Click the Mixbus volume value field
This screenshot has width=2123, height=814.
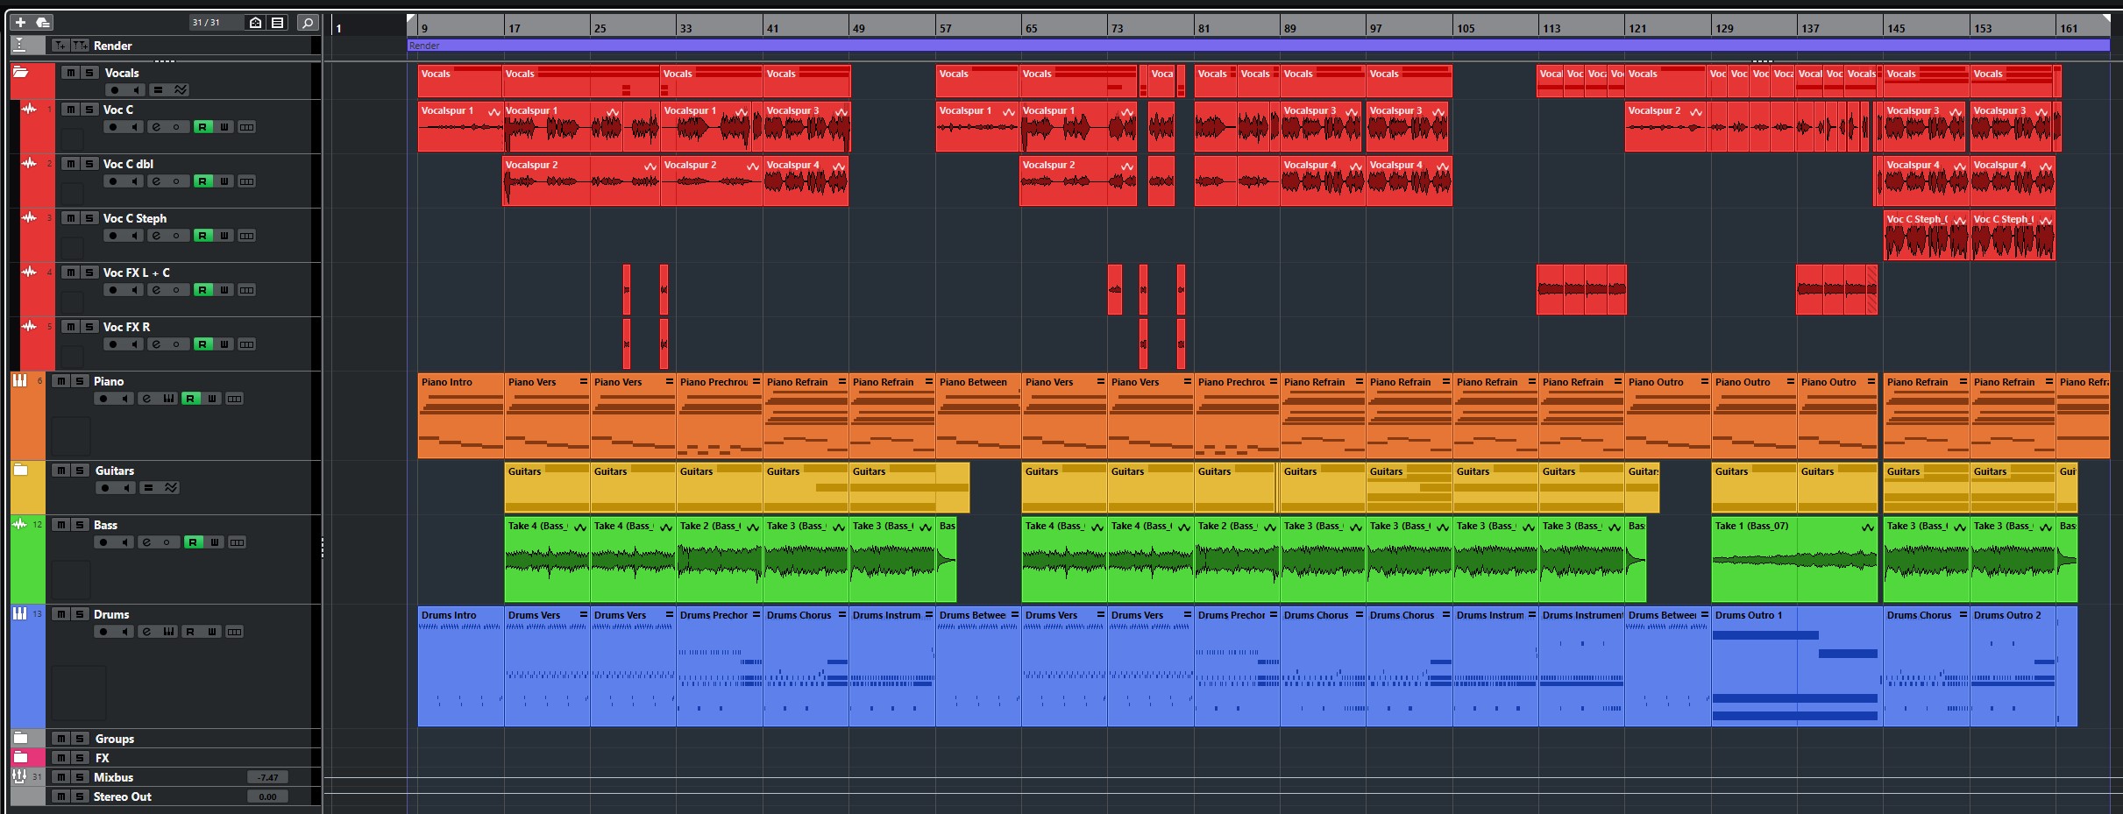[267, 777]
